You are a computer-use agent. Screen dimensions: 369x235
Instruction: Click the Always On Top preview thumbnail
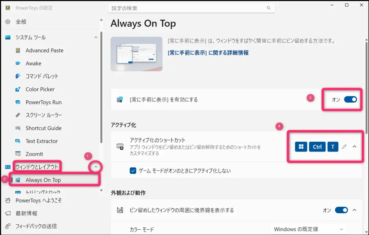(x=137, y=54)
